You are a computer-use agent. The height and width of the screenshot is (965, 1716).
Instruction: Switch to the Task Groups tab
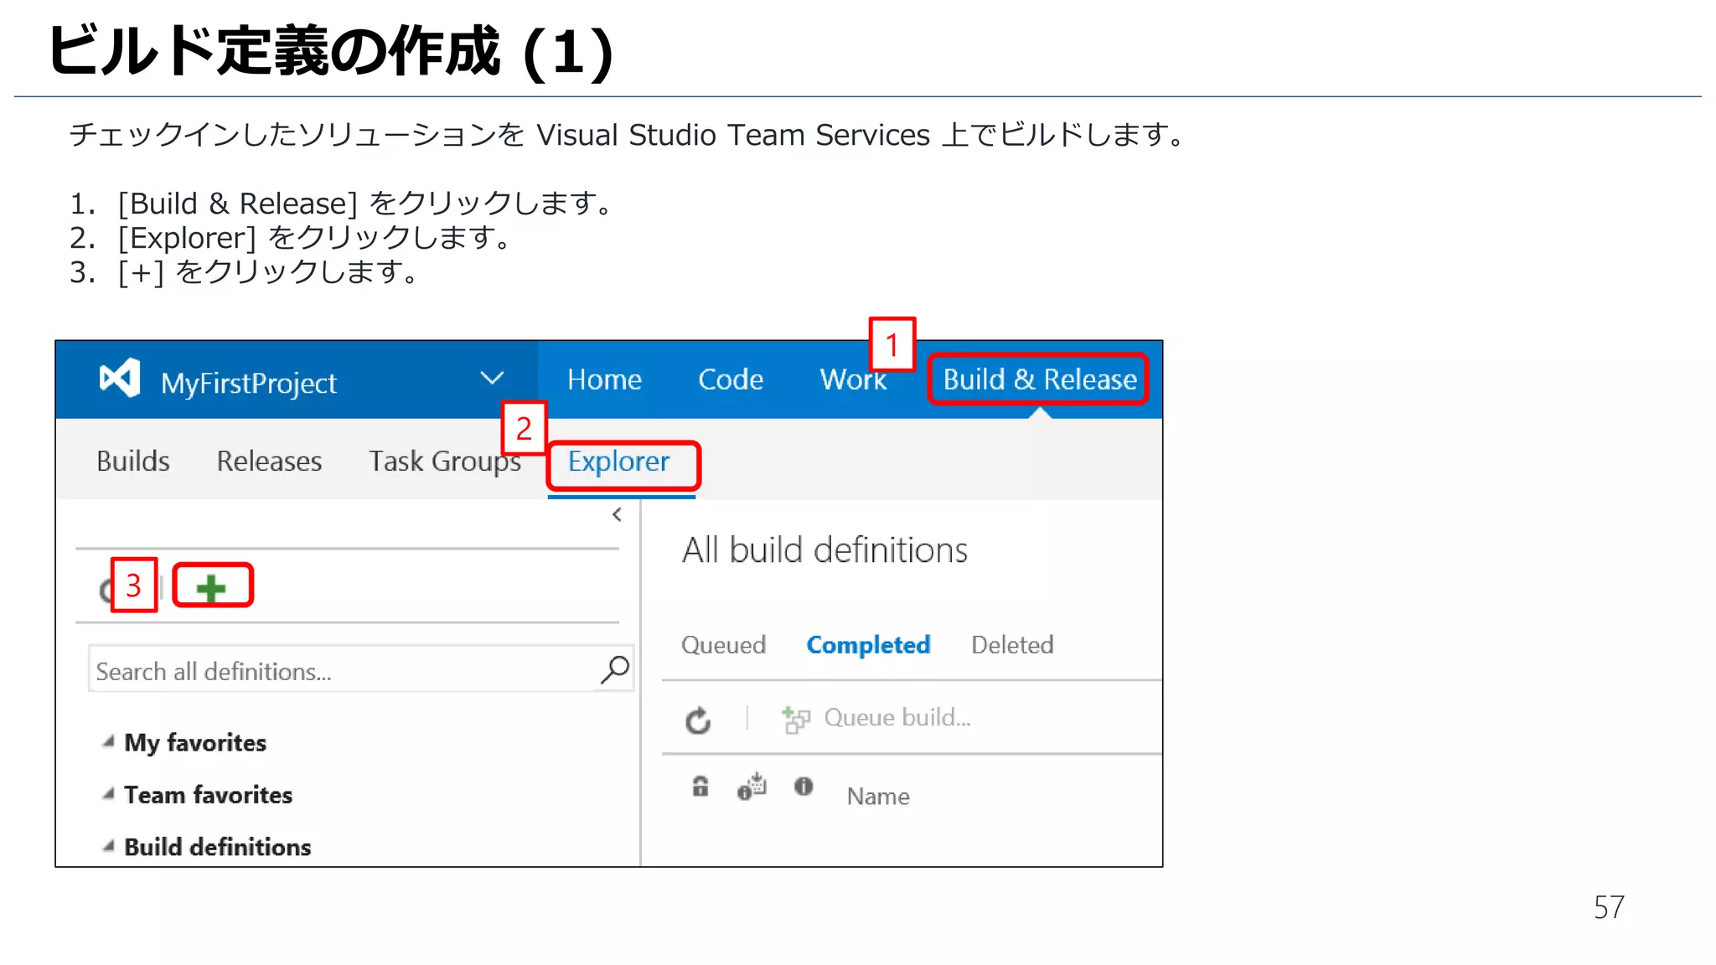(x=445, y=462)
